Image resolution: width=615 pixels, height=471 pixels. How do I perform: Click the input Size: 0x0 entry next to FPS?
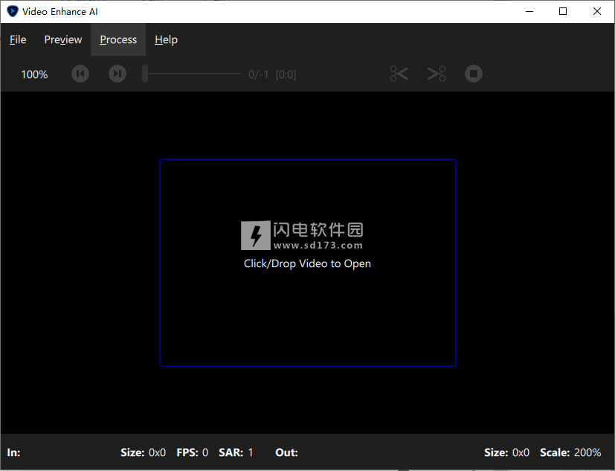coord(144,452)
